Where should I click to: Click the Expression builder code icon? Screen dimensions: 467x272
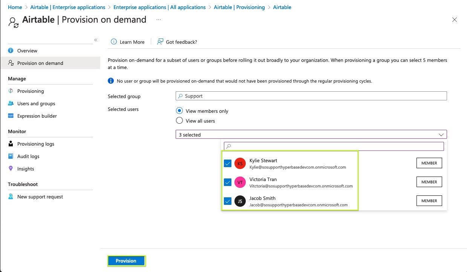pos(11,116)
